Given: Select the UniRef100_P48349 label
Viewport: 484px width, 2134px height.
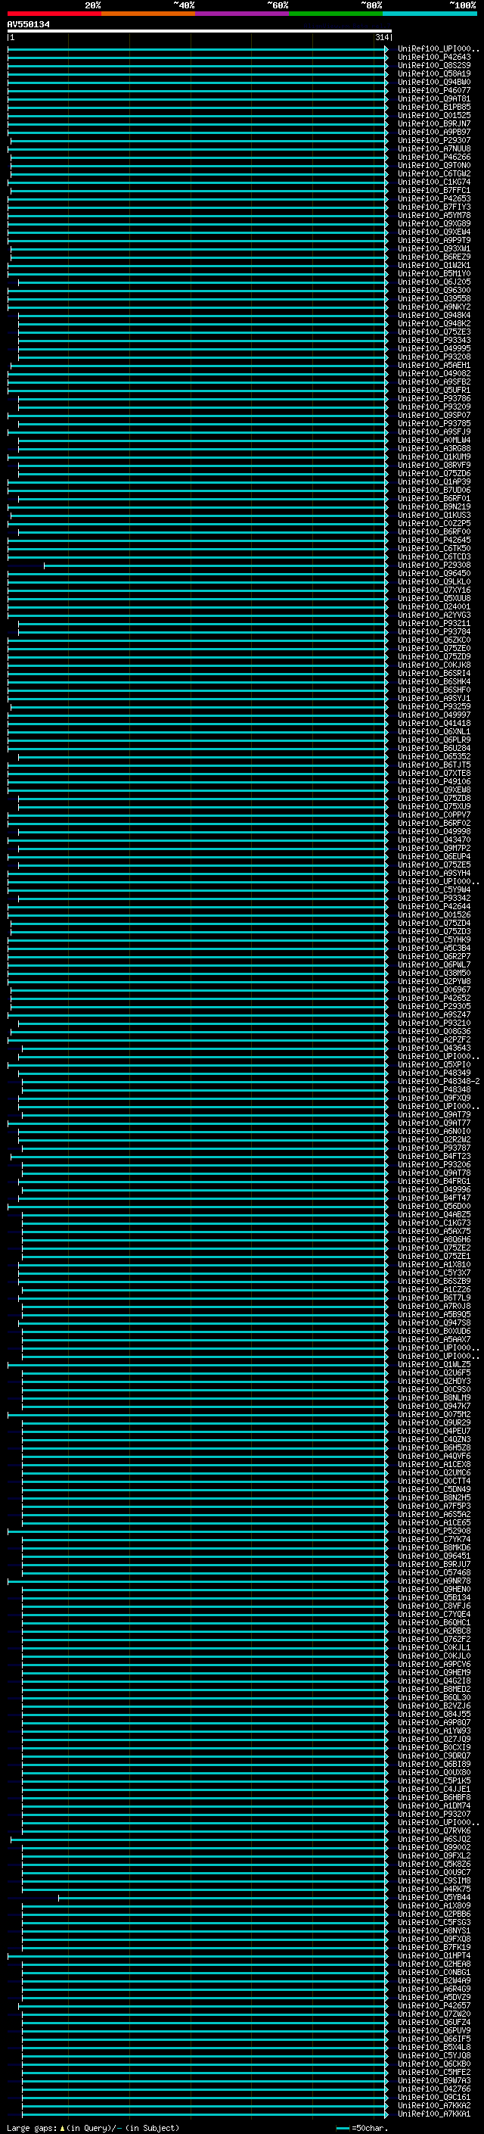Looking at the screenshot, I should [x=434, y=1073].
